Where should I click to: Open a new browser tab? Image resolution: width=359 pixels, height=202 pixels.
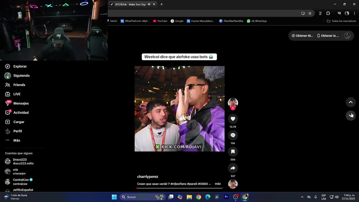tap(161, 4)
